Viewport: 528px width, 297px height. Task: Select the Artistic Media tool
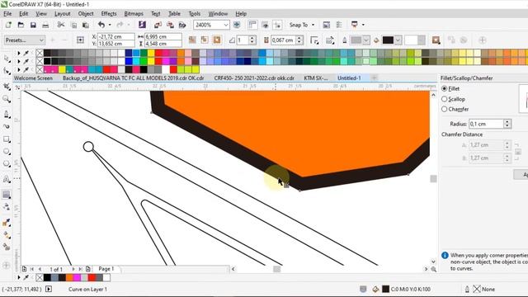(x=7, y=126)
